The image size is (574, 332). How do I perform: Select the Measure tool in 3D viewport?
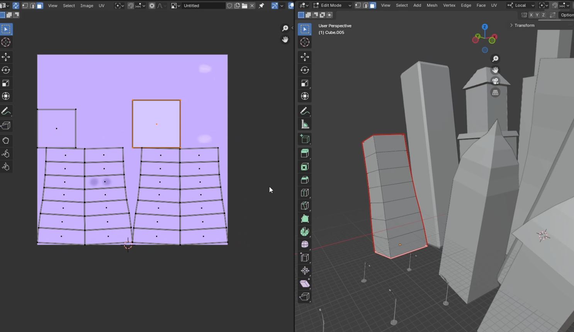(305, 124)
